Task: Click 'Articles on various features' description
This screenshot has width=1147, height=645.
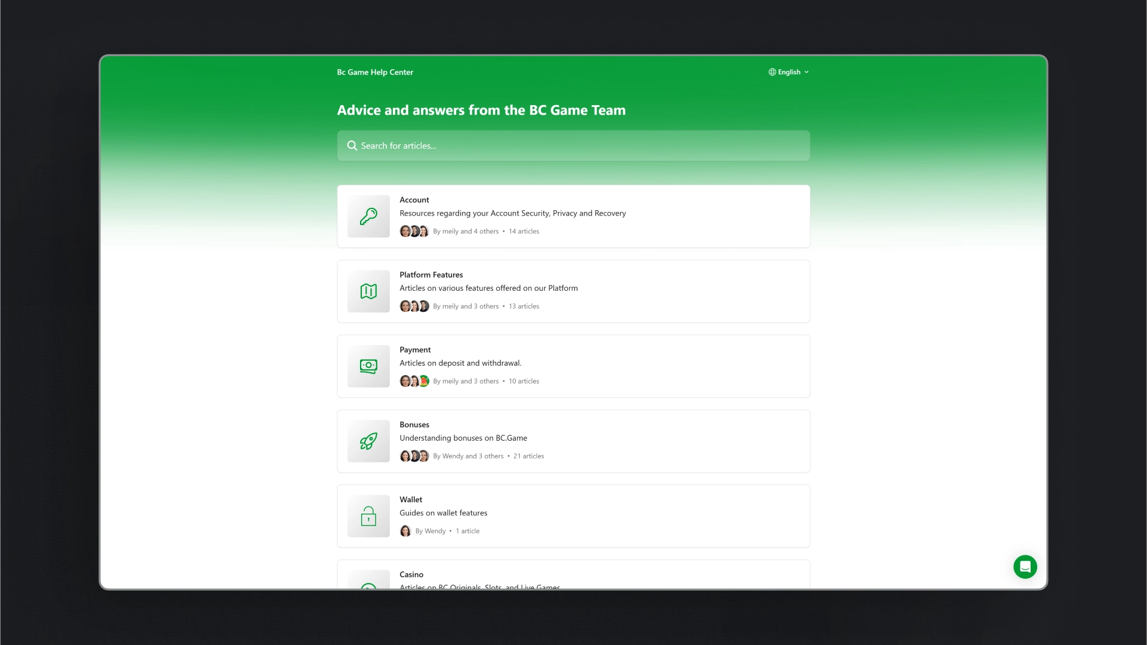Action: pos(488,288)
